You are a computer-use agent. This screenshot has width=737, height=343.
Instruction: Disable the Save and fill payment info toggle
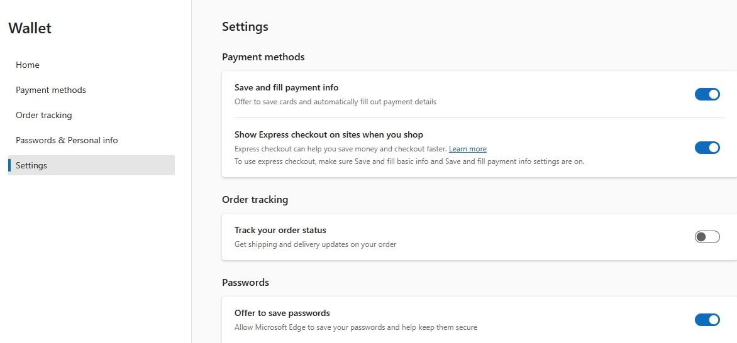707,94
